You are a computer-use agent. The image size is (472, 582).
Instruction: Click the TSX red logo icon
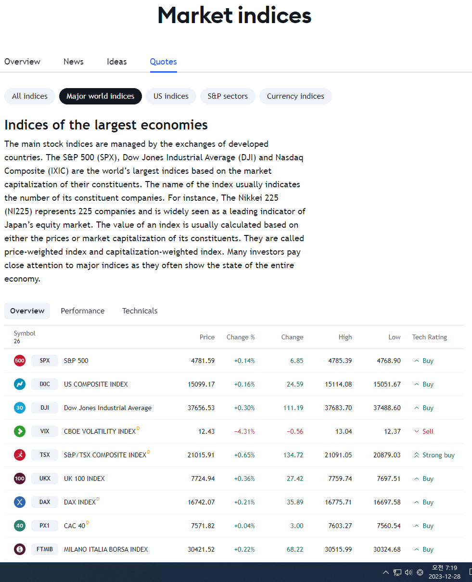tap(20, 455)
